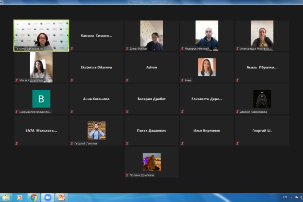Select the Илья Кирпичев participant tile
This screenshot has width=303, height=202.
[x=207, y=131]
